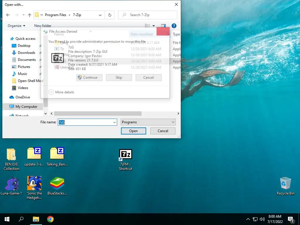Open the volume tray icon
Screen dimensions: 300x225
click(x=262, y=219)
